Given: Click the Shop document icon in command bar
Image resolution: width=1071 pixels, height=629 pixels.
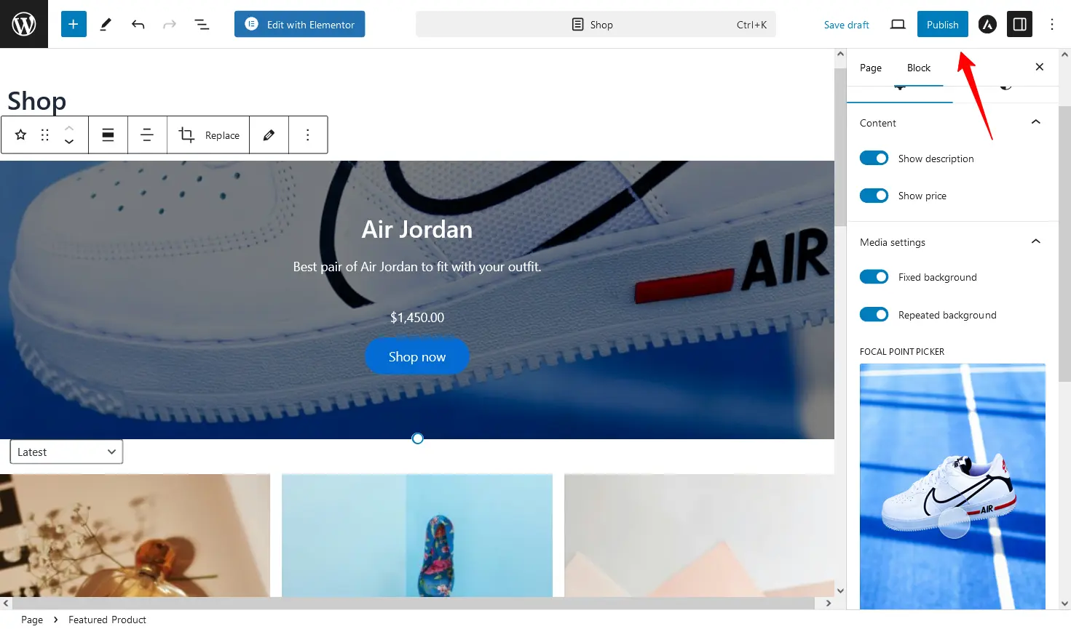Looking at the screenshot, I should point(577,24).
